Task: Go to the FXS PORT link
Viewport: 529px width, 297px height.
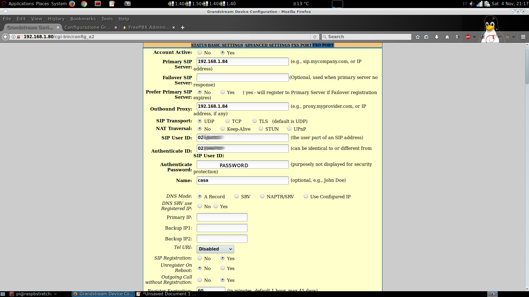Action: [301, 45]
